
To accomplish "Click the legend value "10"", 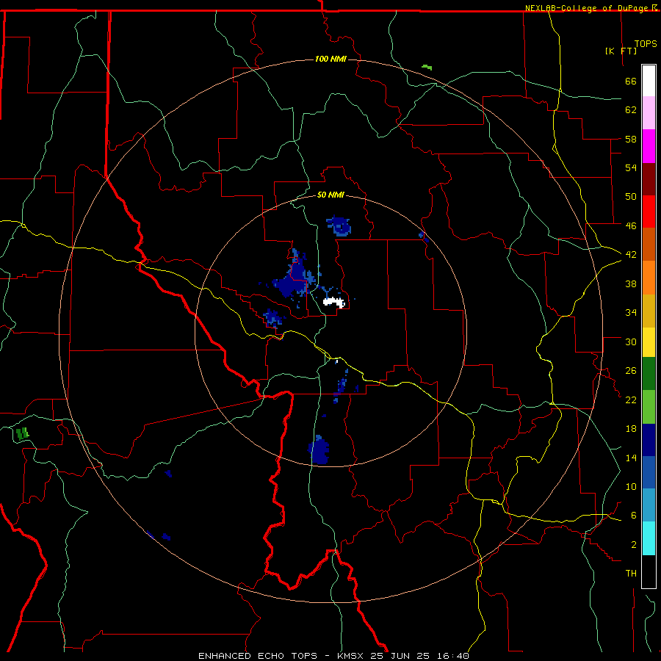I will click(x=631, y=487).
